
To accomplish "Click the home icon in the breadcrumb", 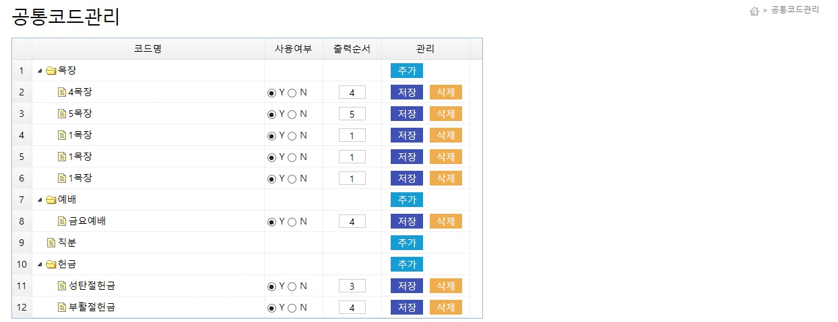I will (754, 11).
